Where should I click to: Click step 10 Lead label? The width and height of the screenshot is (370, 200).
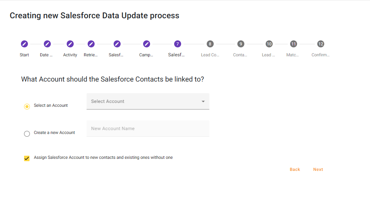pos(268,55)
